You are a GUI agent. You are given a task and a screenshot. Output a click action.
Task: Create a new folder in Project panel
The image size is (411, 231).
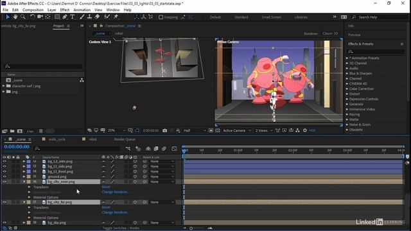[x=12, y=131]
